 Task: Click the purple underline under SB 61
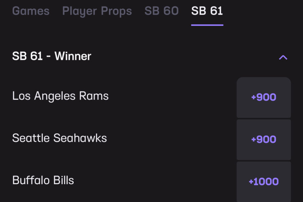click(207, 25)
